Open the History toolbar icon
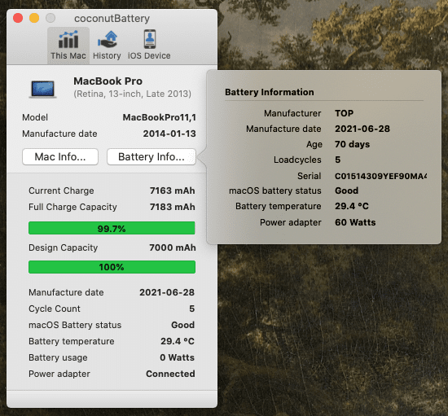Screen dimensions: 448x416 pyautogui.click(x=108, y=39)
